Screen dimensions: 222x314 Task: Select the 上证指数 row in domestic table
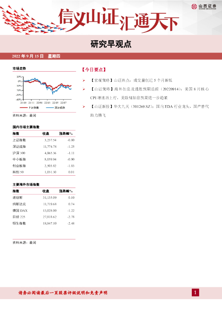[x=44, y=140]
